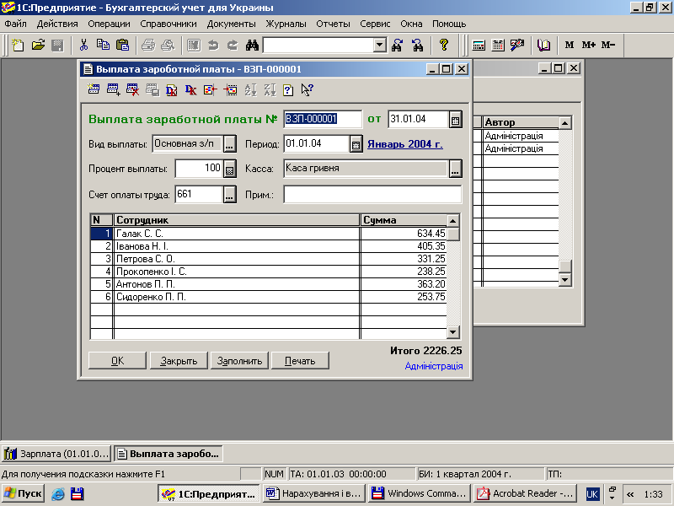The image size is (674, 506).
Task: Open the Документы menu
Action: click(231, 24)
